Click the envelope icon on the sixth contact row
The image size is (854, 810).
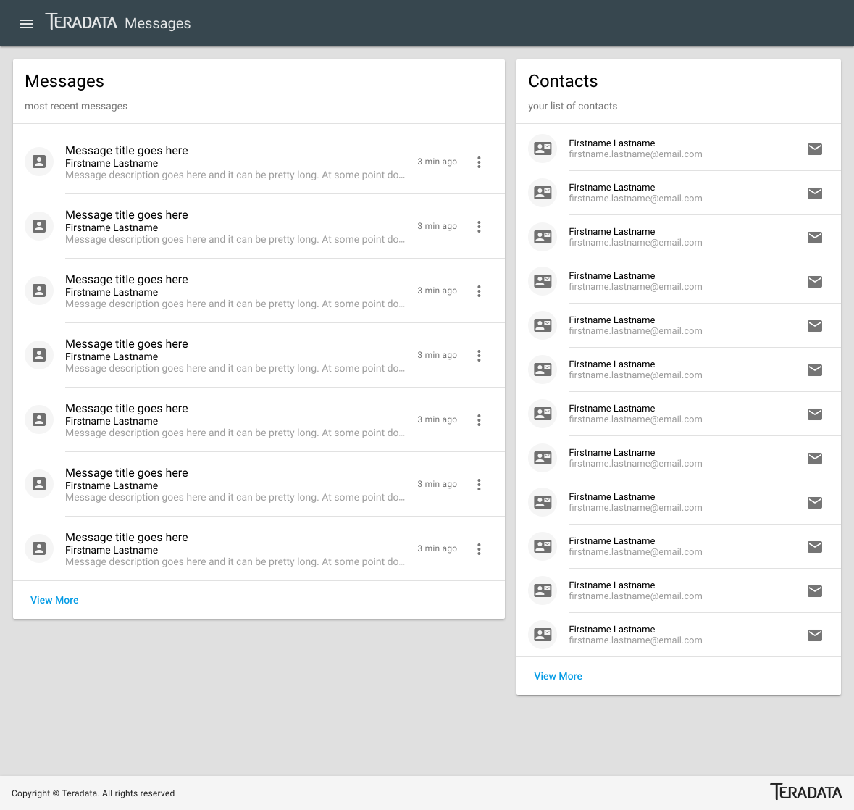814,370
